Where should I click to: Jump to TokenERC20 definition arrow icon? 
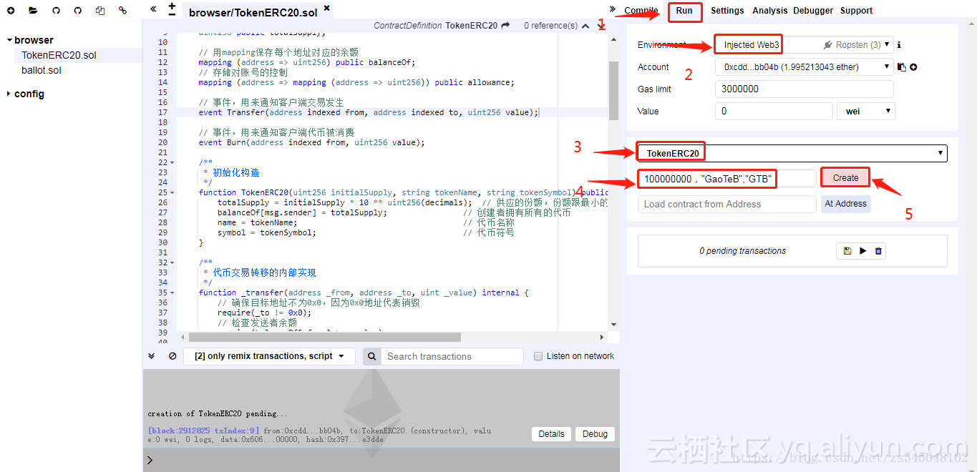505,25
